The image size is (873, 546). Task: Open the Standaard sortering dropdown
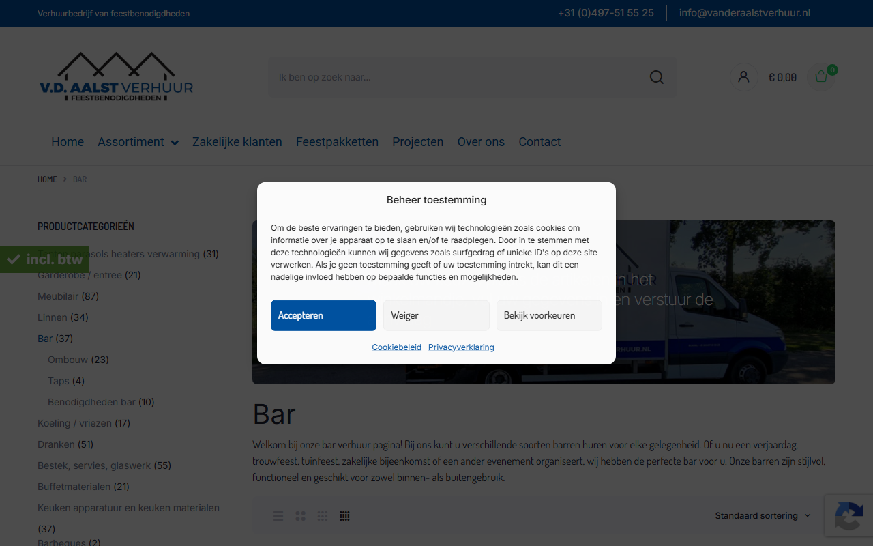coord(763,516)
